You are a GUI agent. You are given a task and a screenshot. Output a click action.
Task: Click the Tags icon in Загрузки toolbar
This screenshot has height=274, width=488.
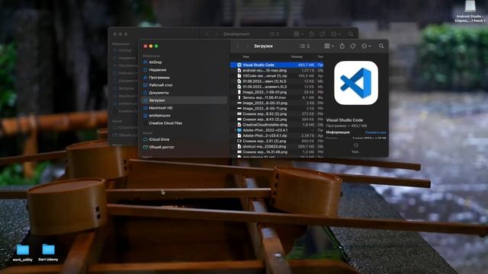click(352, 46)
